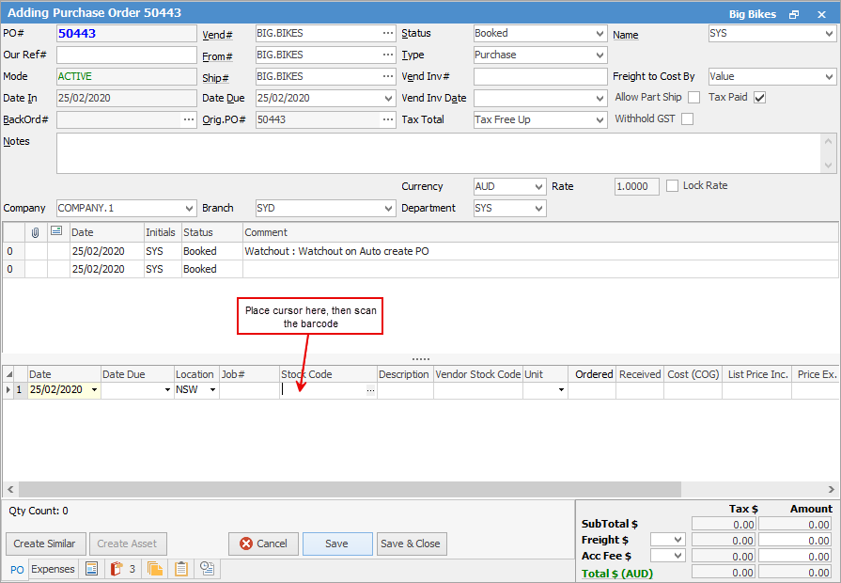Image resolution: width=841 pixels, height=583 pixels.
Task: Open the red book tab showing 3
Action: (x=123, y=569)
